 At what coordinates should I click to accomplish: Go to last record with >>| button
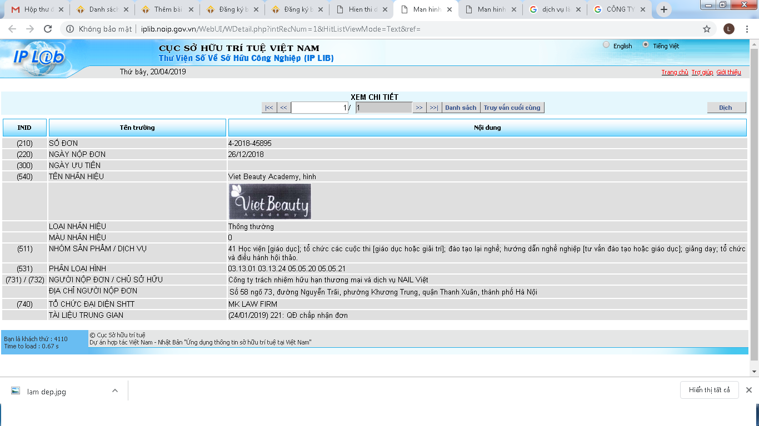[434, 108]
